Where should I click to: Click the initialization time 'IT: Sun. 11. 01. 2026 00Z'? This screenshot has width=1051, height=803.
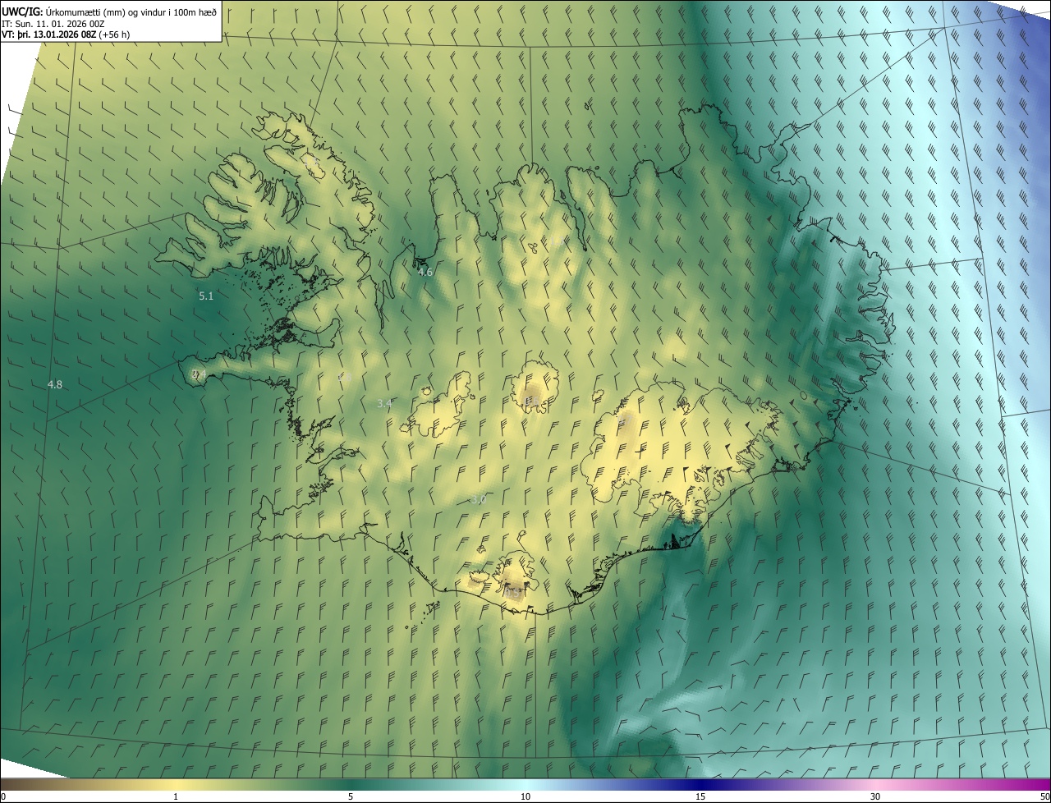53,23
